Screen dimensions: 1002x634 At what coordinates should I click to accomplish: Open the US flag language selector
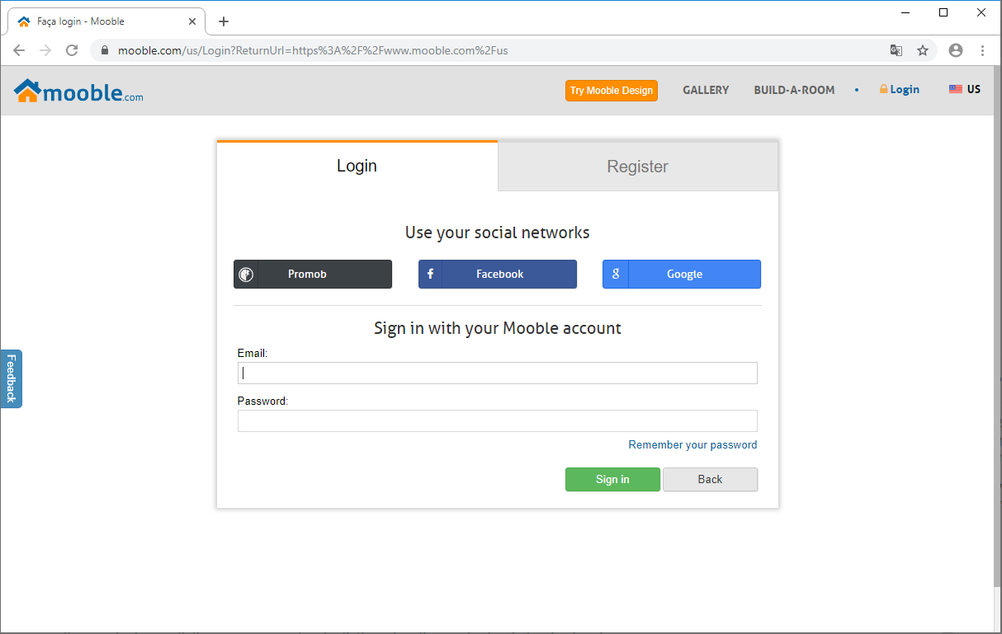(x=965, y=89)
